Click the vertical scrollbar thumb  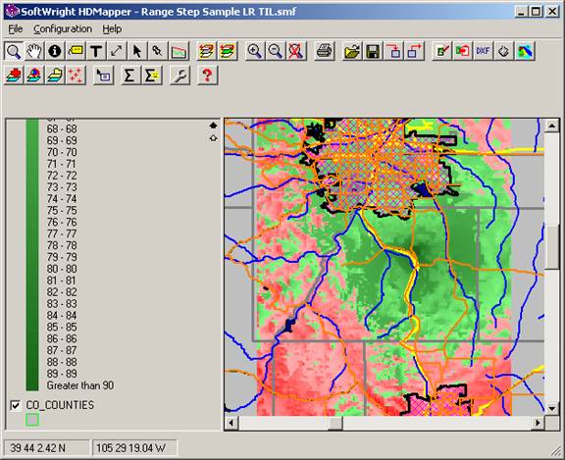[551, 247]
